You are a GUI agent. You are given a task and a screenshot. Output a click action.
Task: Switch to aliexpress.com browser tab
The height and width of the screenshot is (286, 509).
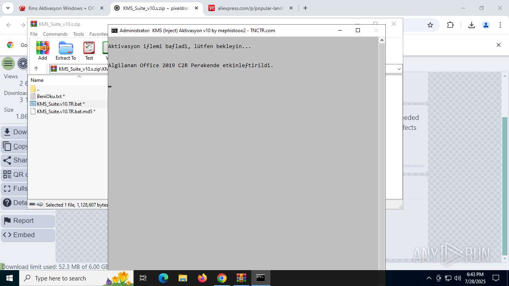[x=251, y=8]
